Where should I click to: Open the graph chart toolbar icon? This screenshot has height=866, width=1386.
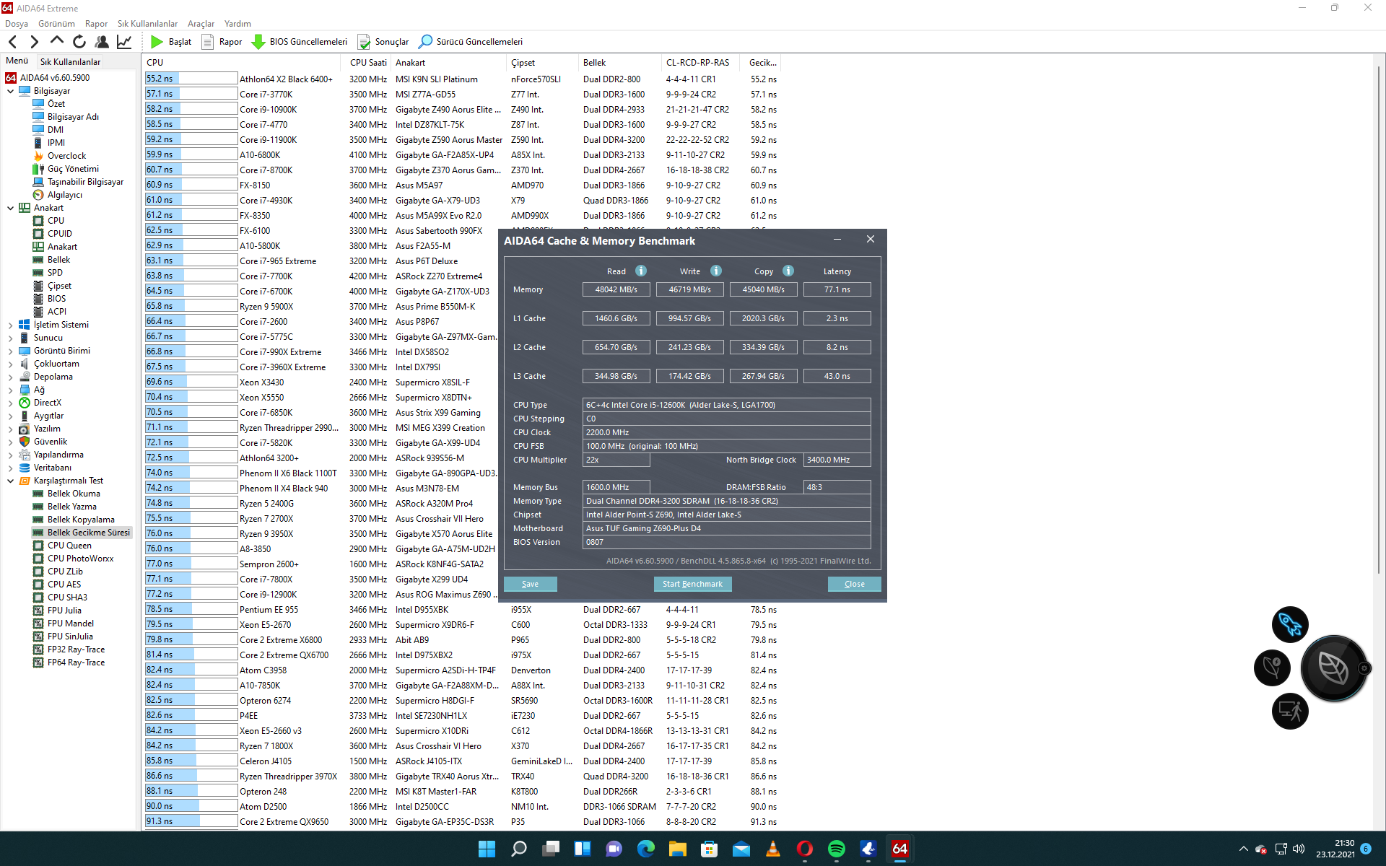pos(124,42)
